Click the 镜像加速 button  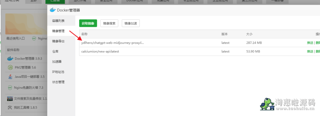(131, 23)
